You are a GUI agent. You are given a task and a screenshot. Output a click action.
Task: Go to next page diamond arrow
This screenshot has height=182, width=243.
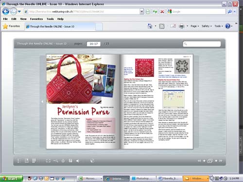click(216, 161)
